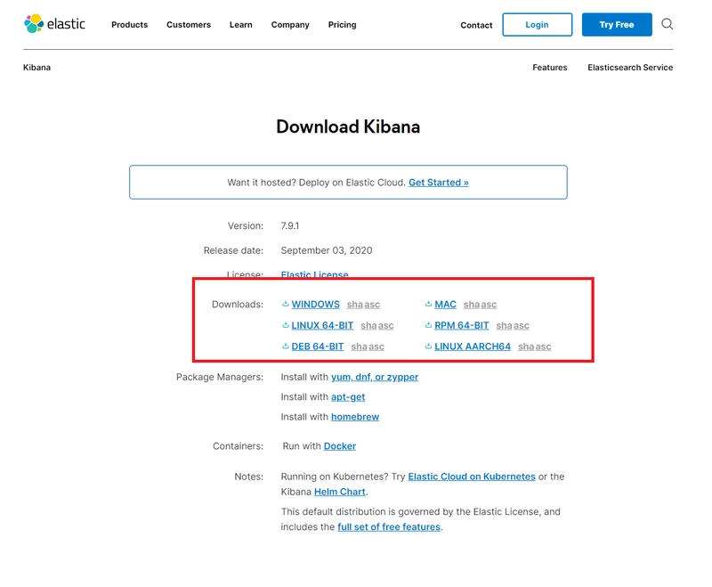This screenshot has height=587, width=712.
Task: Download the WINDOWS package
Action: pos(316,304)
